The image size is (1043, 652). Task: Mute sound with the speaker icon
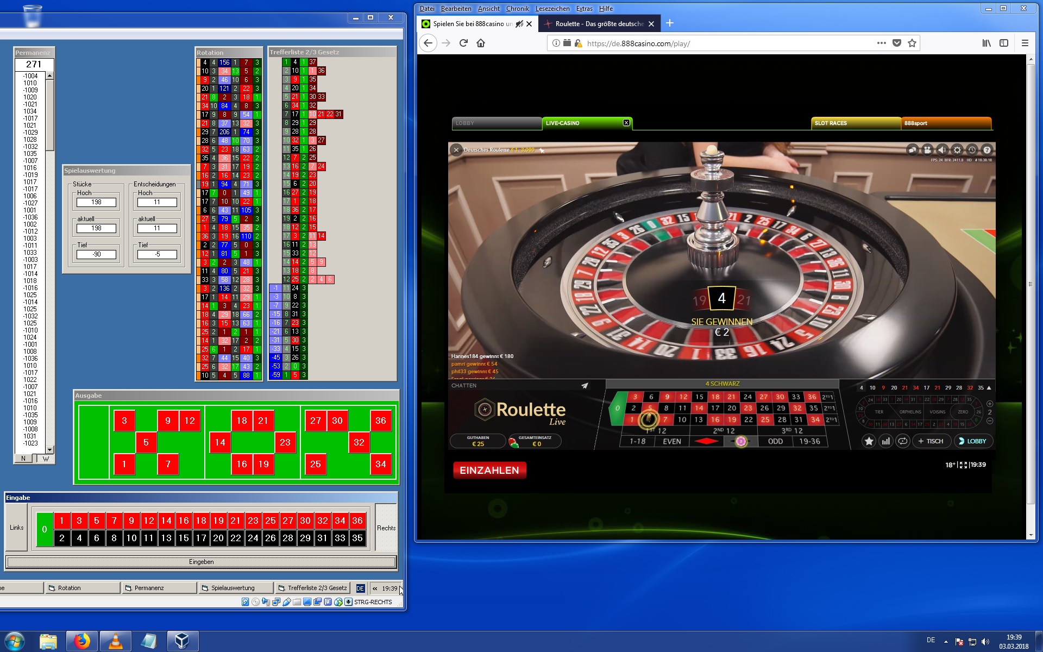942,150
